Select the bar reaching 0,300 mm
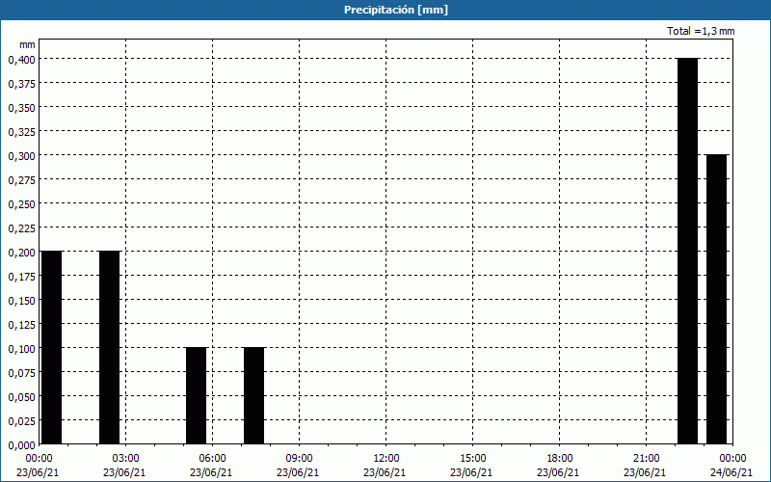Viewport: 771px width, 482px height. (x=716, y=299)
